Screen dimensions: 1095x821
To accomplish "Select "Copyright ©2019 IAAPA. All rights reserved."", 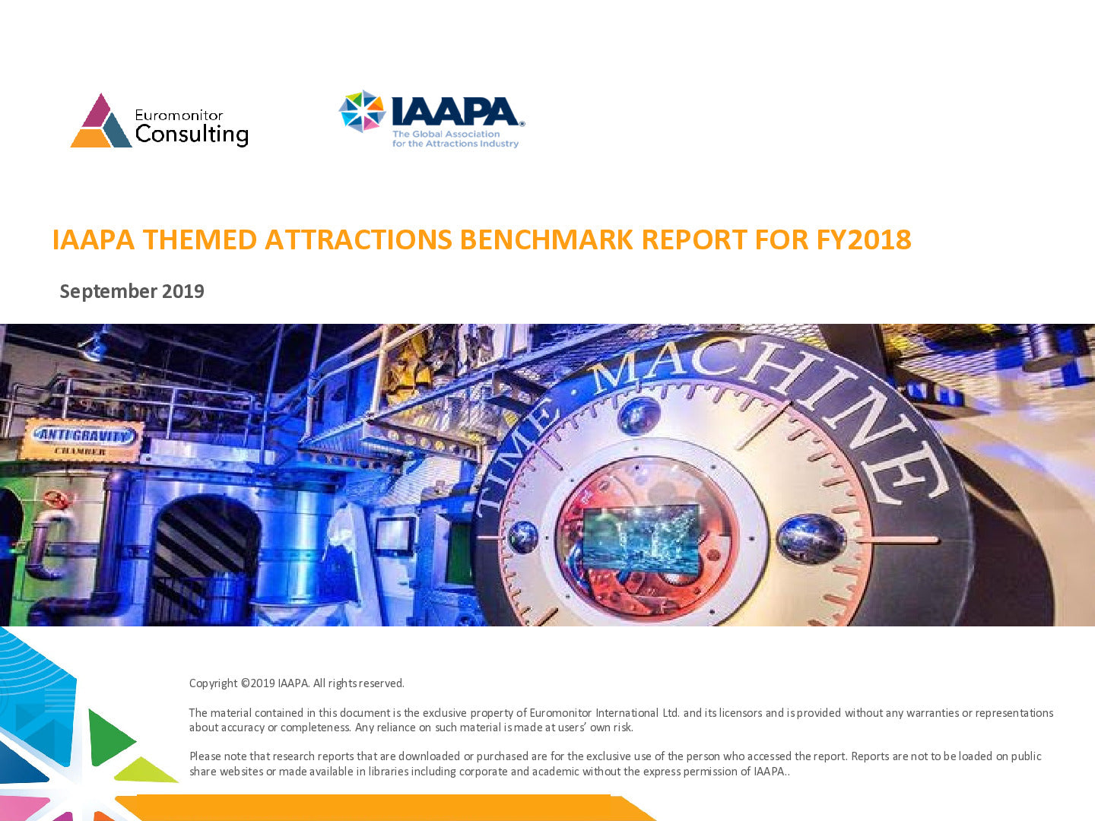I will [x=297, y=683].
